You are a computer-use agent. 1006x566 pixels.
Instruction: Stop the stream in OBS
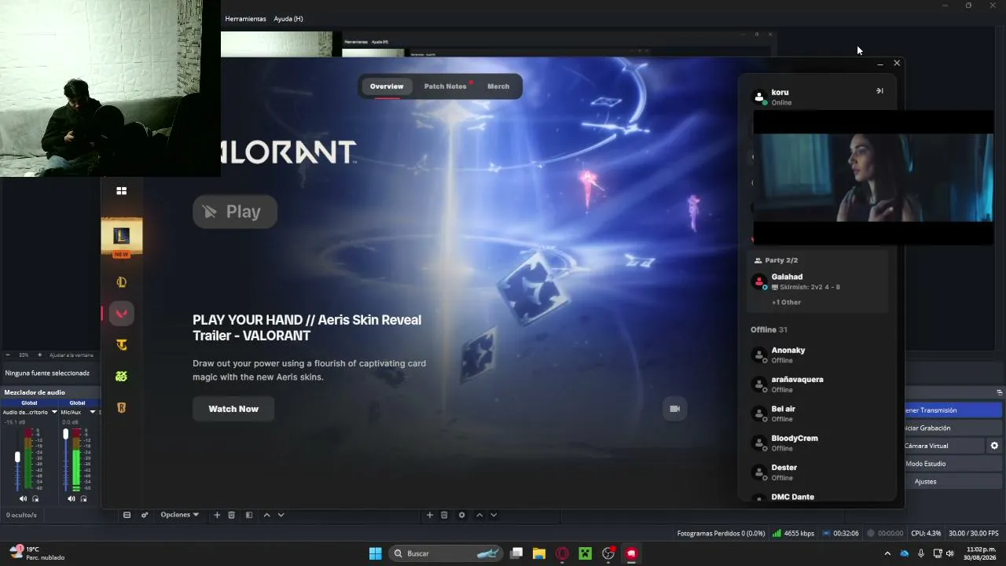click(954, 410)
